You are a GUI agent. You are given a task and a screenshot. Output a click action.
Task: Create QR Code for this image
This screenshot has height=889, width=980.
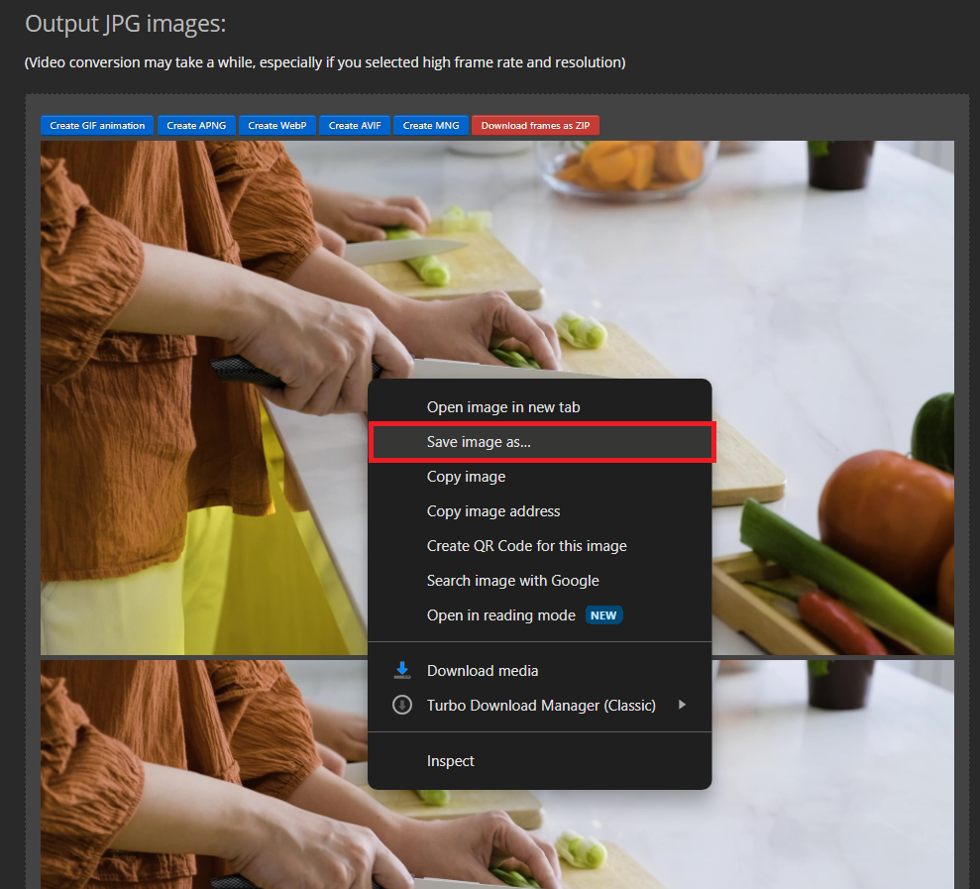click(526, 545)
